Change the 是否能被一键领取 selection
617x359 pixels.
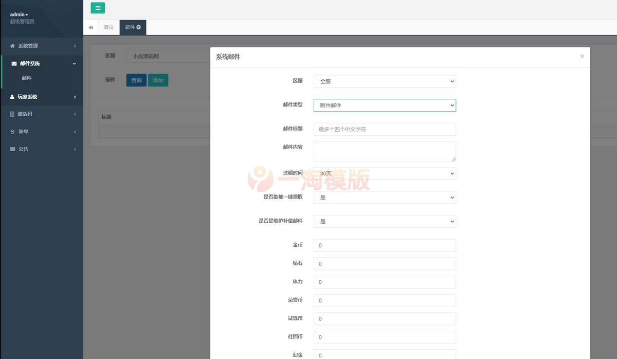[385, 197]
